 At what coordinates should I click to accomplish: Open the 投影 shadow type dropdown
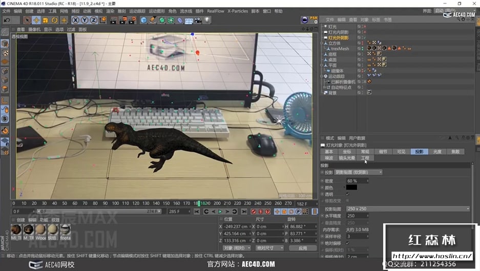click(x=358, y=172)
